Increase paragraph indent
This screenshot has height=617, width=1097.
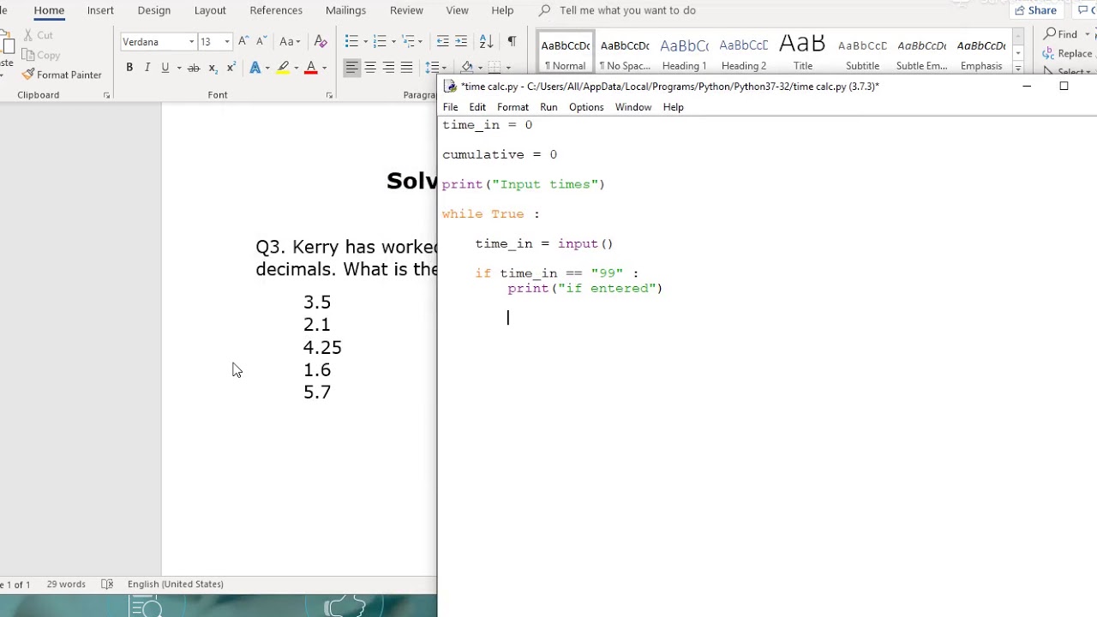tap(461, 41)
